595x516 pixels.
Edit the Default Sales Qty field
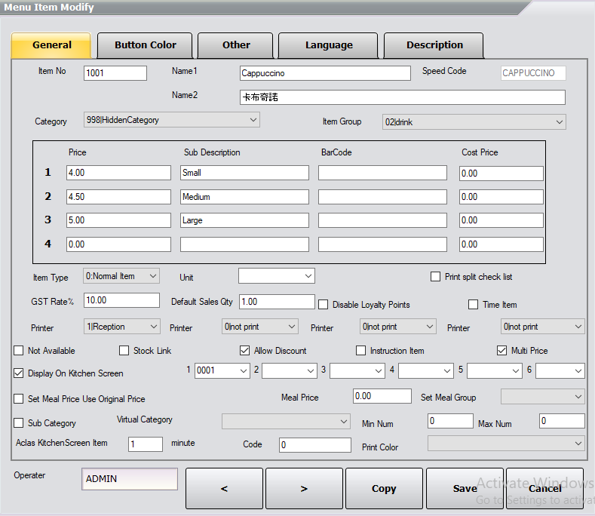point(277,302)
